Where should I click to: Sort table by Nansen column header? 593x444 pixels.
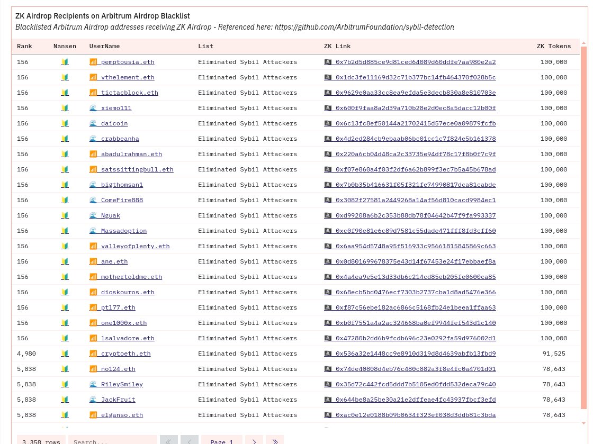tap(65, 46)
